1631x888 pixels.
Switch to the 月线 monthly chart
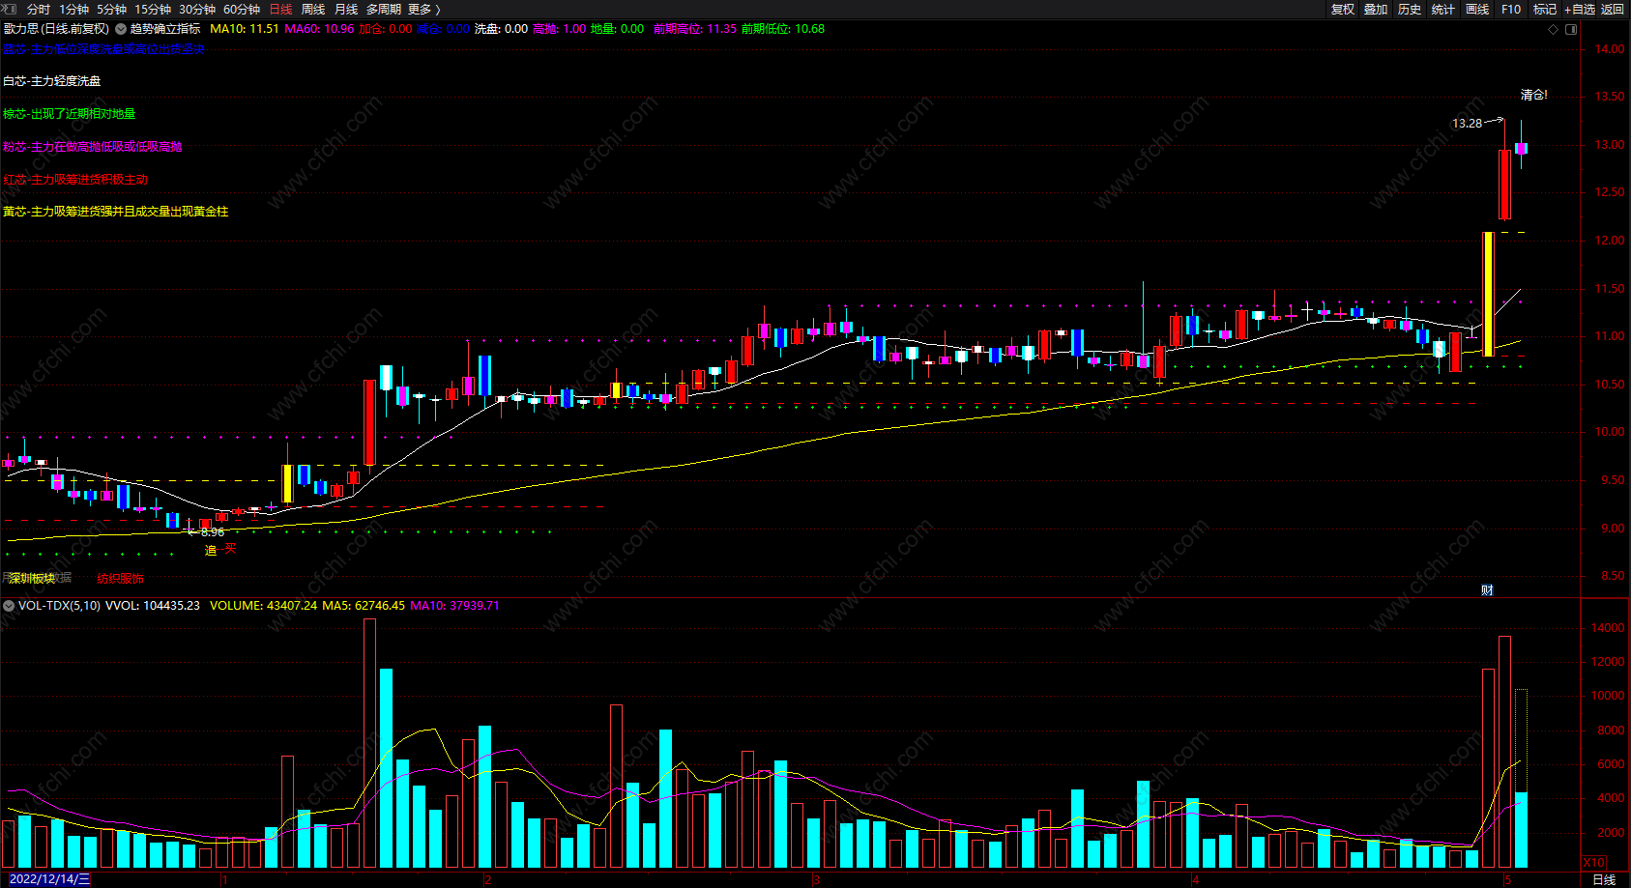[x=346, y=9]
